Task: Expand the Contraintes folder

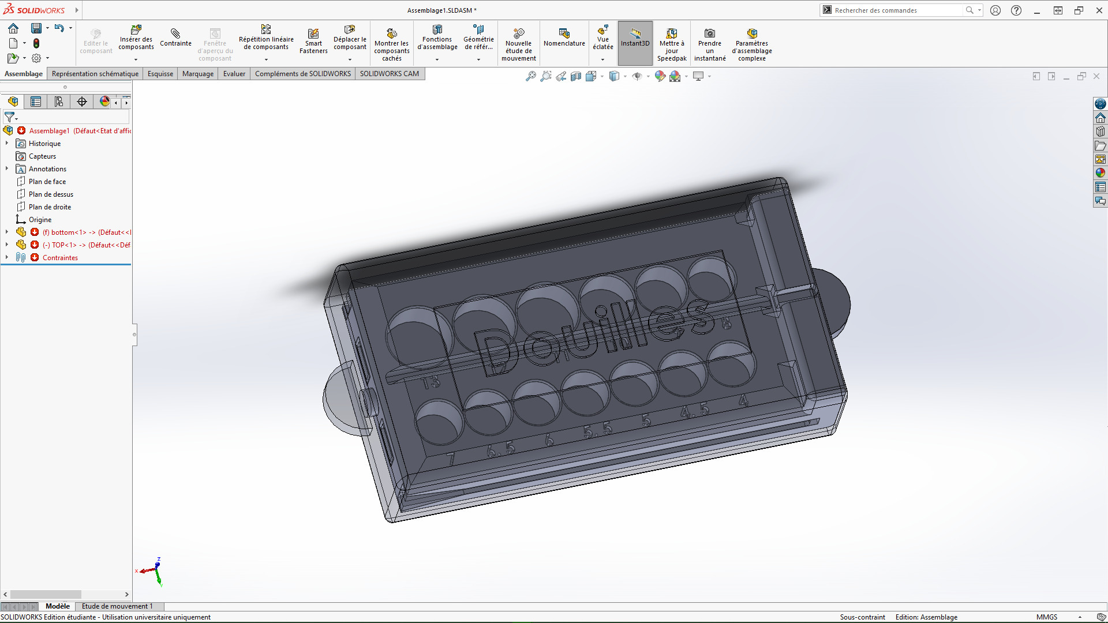Action: 7,258
